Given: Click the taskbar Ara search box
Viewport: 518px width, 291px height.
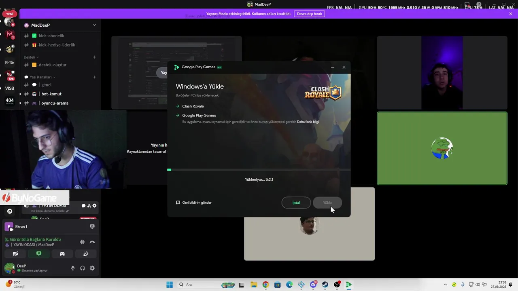Looking at the screenshot, I should tap(206, 285).
